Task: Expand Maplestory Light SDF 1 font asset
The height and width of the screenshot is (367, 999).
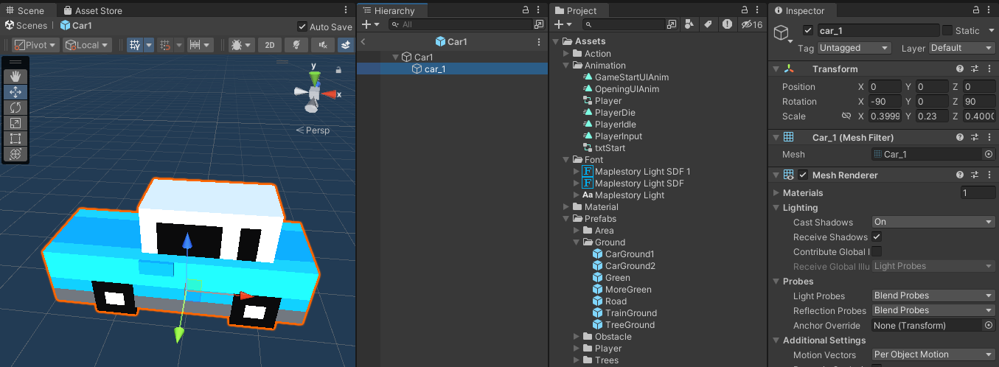Action: pyautogui.click(x=577, y=172)
